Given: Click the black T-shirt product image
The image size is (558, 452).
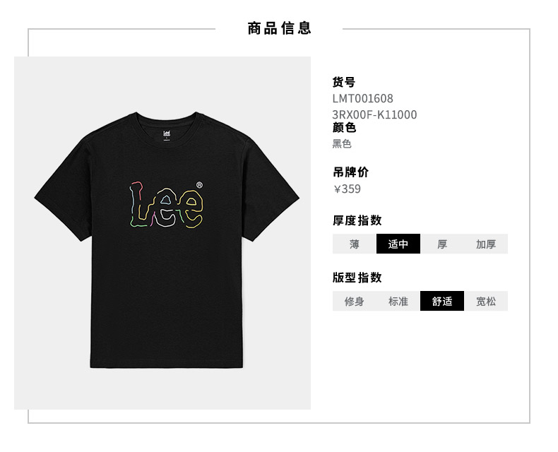Looking at the screenshot, I should (167, 240).
